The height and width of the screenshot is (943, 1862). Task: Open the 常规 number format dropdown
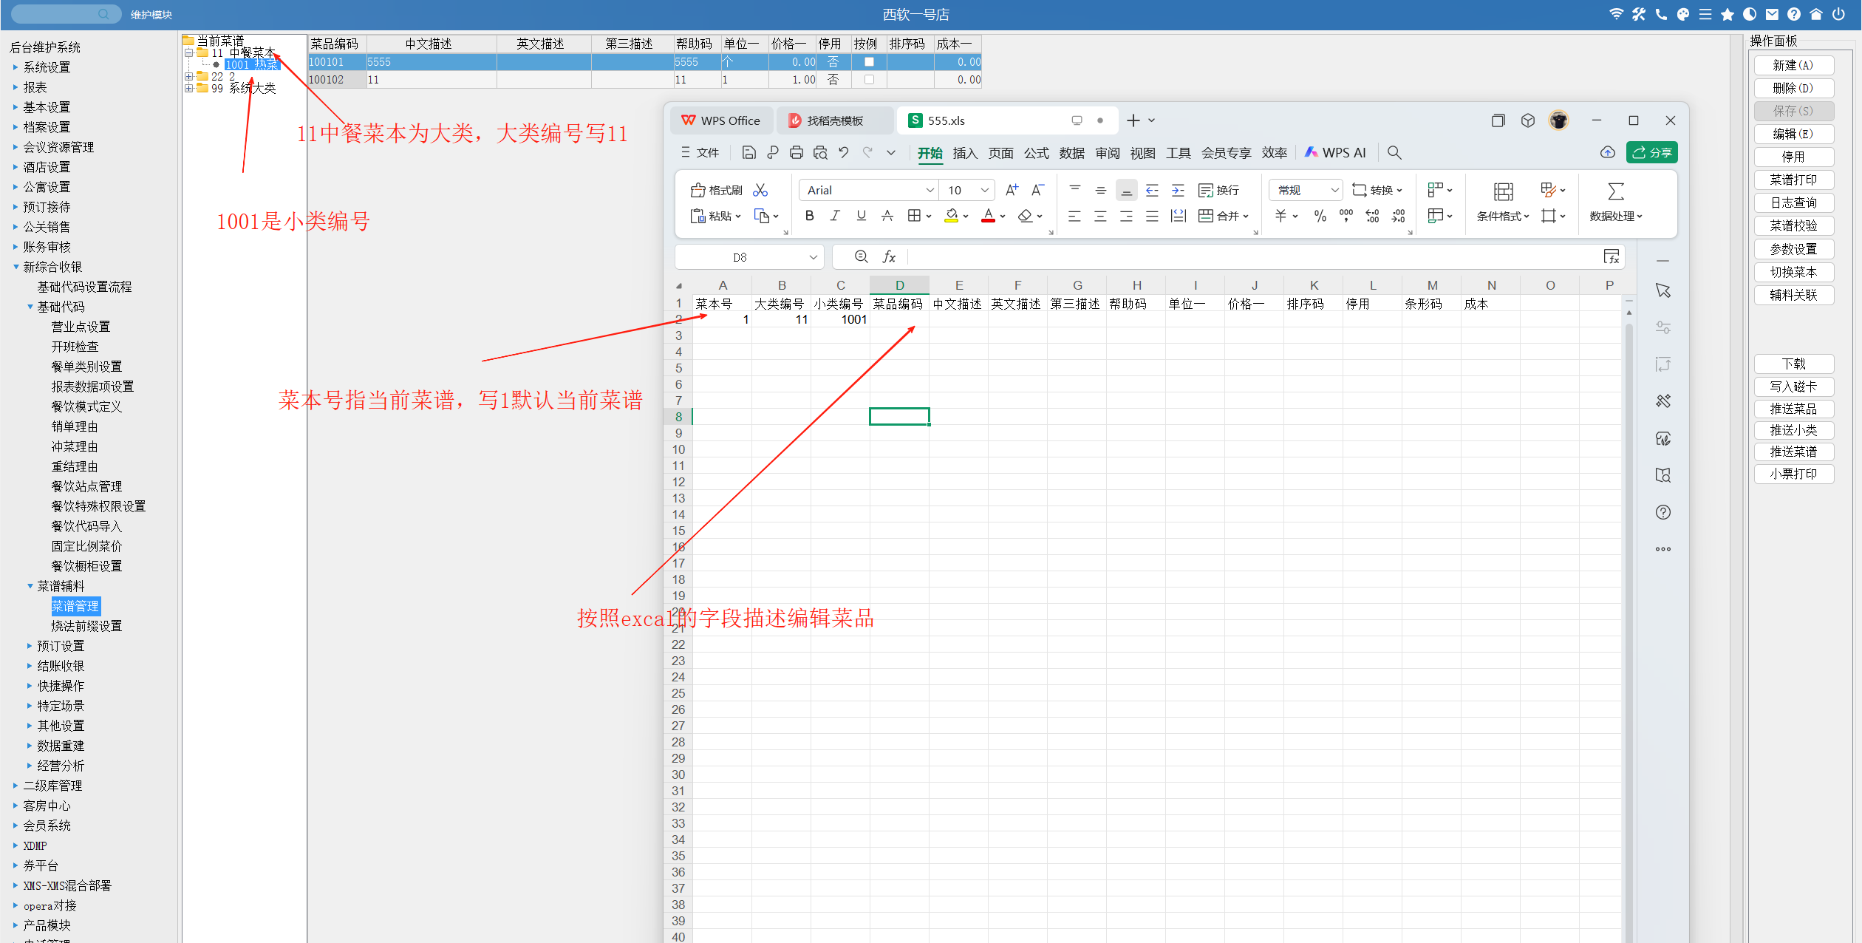point(1334,191)
